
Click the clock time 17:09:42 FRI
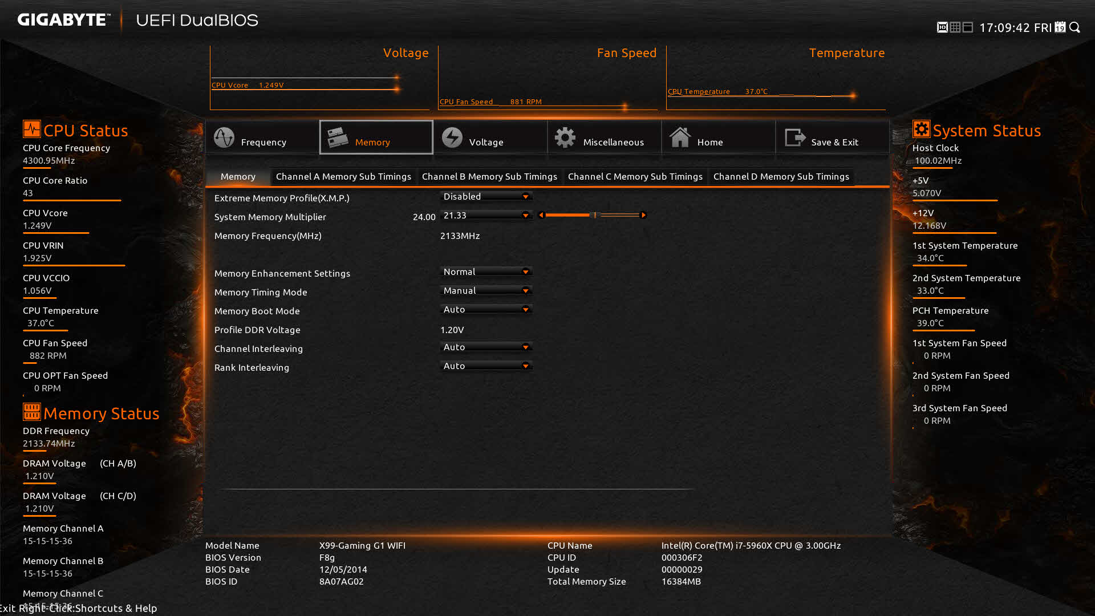1015,27
